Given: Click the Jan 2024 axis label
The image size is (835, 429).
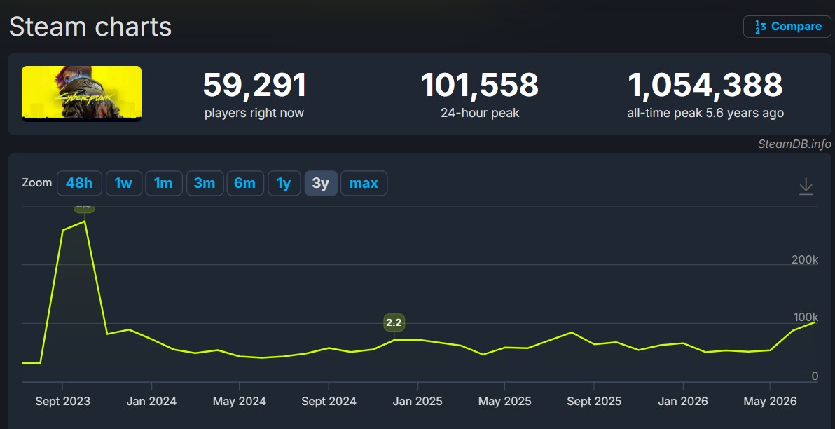Looking at the screenshot, I should [151, 401].
